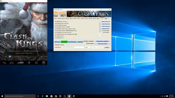Click the Clash of Kings loading progress bar
The width and height of the screenshot is (175, 98).
tap(24, 56)
